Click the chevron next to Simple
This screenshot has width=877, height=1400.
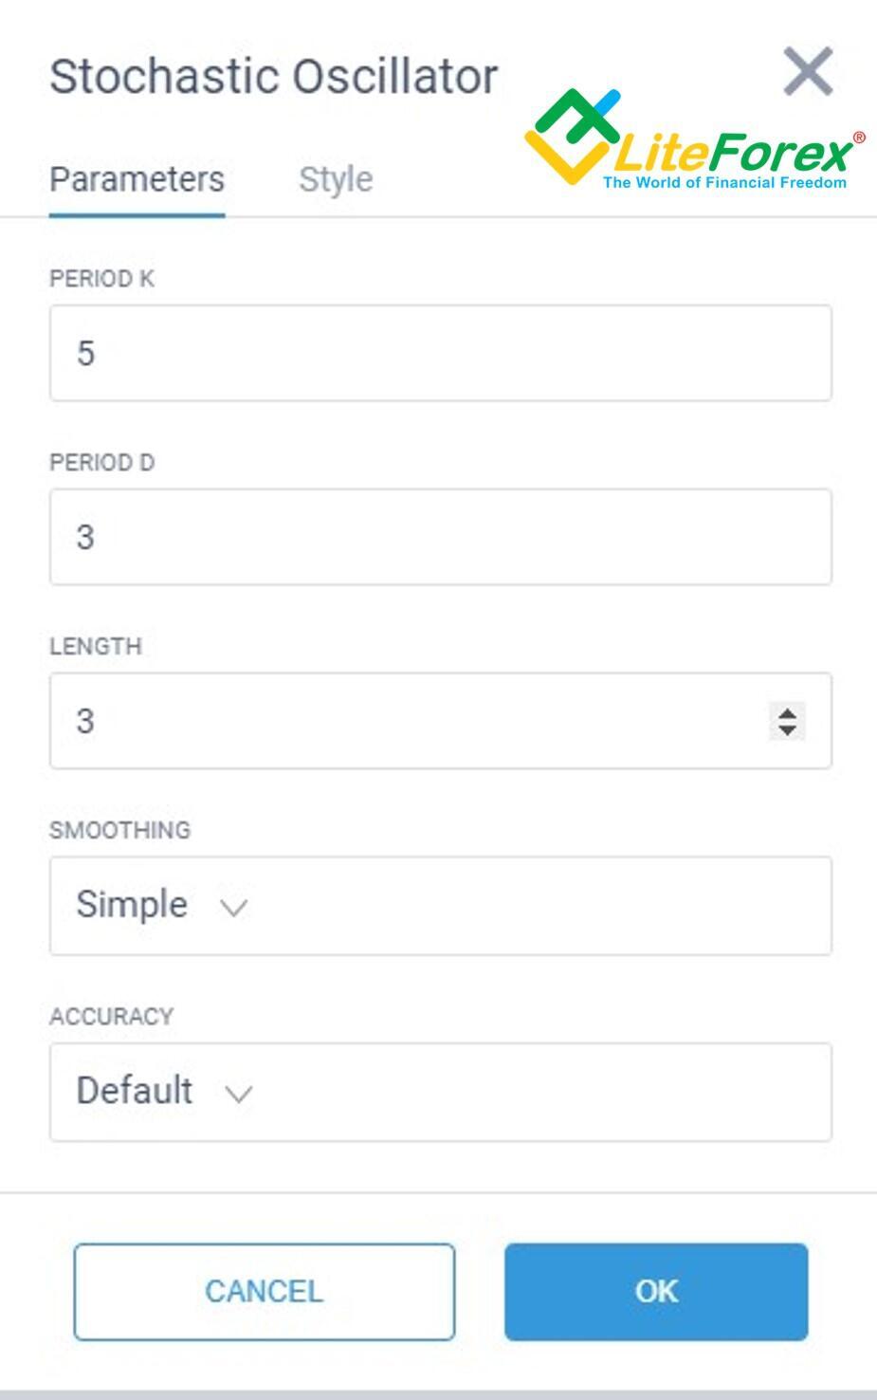pyautogui.click(x=233, y=908)
